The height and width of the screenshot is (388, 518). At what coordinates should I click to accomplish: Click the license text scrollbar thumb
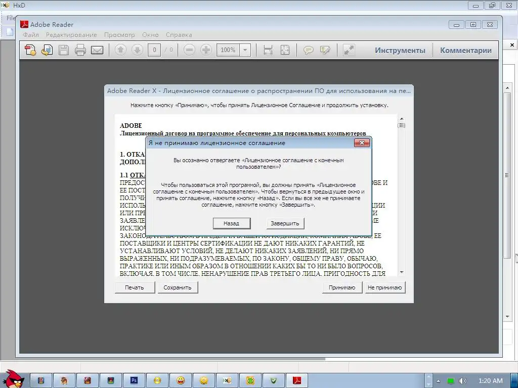coord(402,125)
